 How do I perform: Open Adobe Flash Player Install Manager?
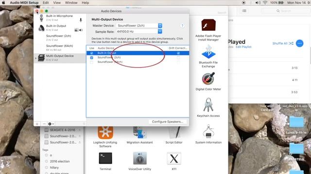[x=208, y=30]
